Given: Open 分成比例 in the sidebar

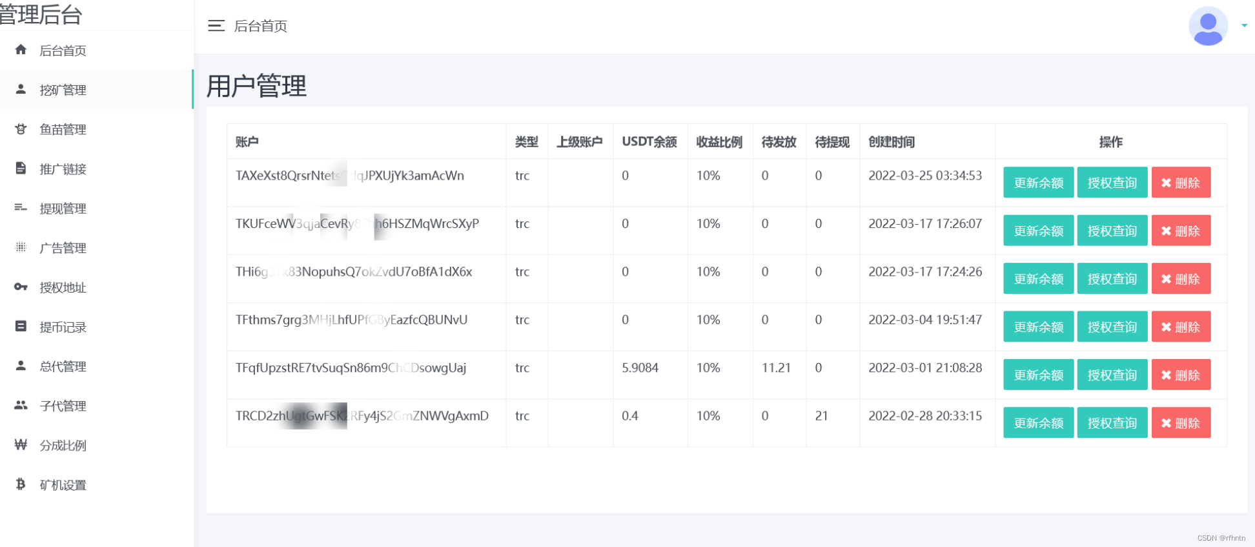Looking at the screenshot, I should tap(96, 445).
